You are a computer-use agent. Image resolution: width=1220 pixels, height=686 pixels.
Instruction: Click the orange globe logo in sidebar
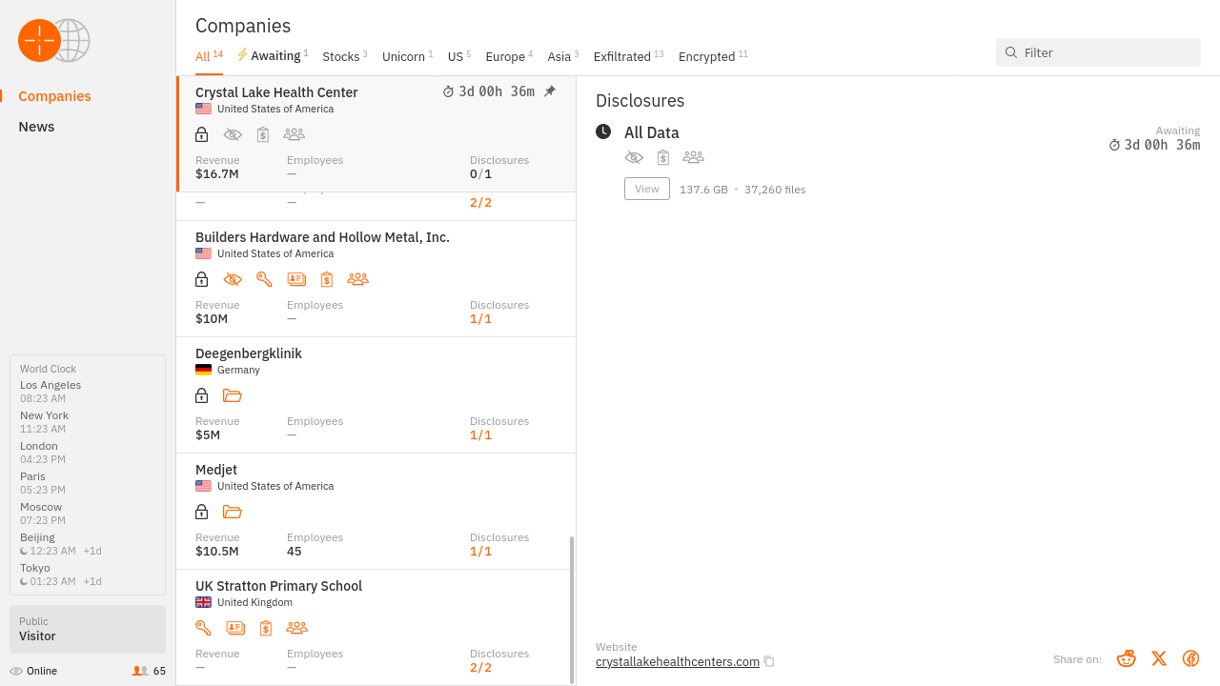click(54, 40)
